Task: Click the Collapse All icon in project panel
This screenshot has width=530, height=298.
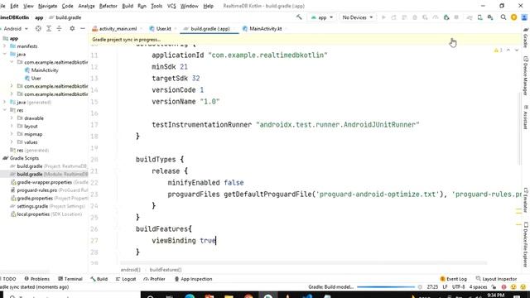Action: click(59, 29)
